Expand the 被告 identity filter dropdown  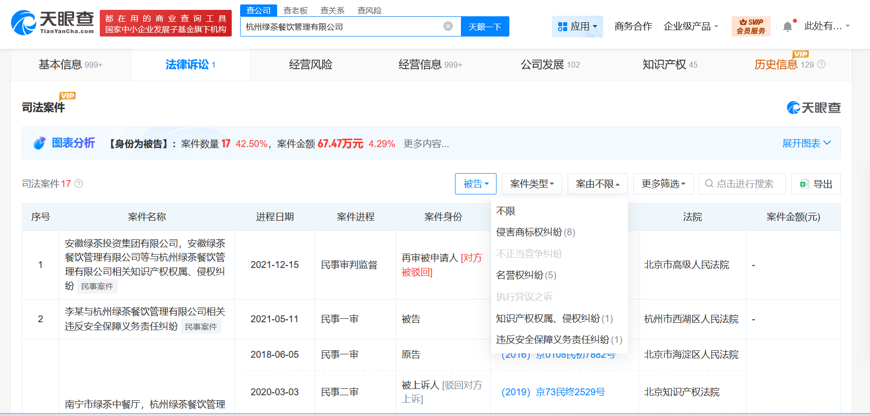point(475,184)
